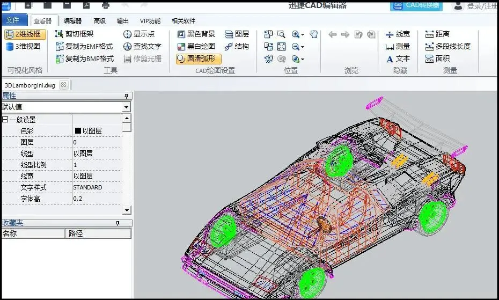Click the 修剪光栅 trim raster tool
This screenshot has width=499, height=300.
142,58
